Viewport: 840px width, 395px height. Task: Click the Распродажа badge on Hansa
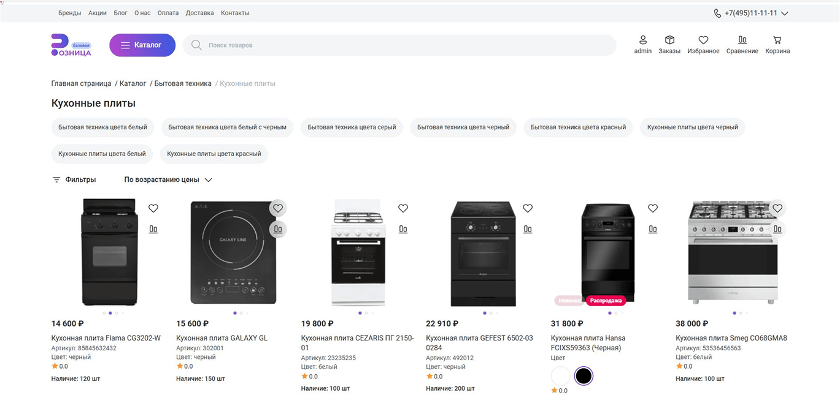pyautogui.click(x=606, y=301)
